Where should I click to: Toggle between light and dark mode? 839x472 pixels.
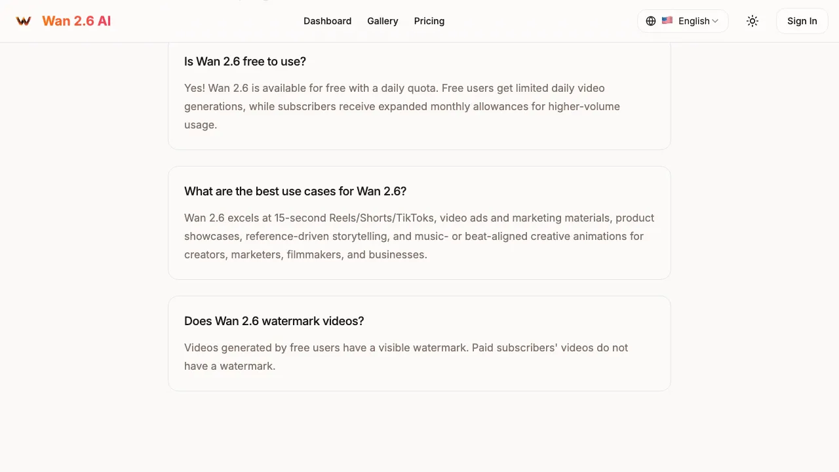(x=752, y=21)
